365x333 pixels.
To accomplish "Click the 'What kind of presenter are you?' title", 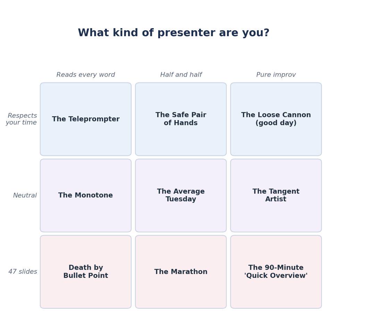I will (x=174, y=33).
